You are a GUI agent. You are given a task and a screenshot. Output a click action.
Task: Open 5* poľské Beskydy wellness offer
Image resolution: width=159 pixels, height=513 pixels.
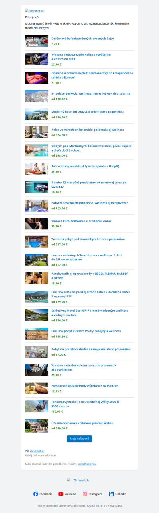91,93
